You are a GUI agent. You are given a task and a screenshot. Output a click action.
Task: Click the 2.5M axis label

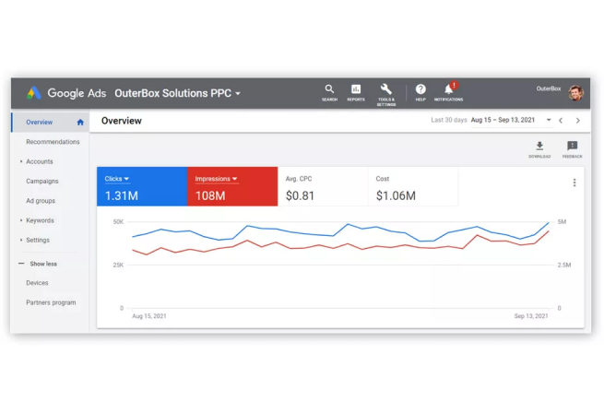coord(564,265)
